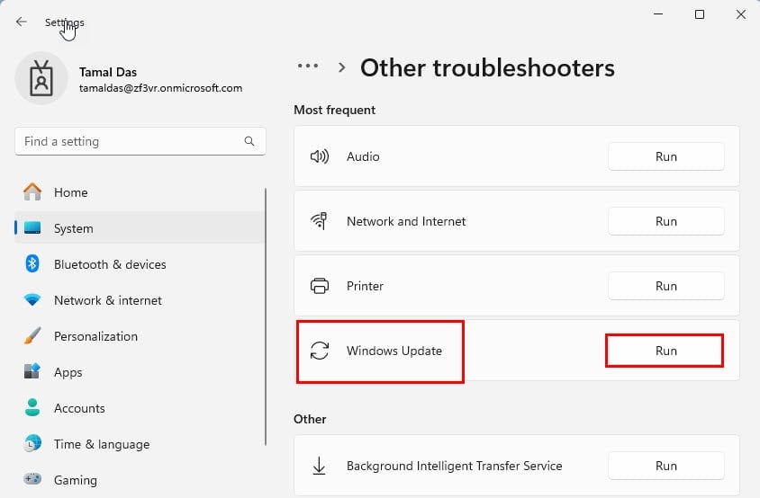Click the System monitor icon
The image size is (760, 498).
[x=32, y=227]
